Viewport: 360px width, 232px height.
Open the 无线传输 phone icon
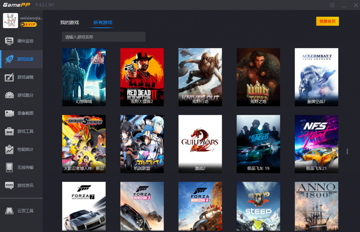(9, 167)
